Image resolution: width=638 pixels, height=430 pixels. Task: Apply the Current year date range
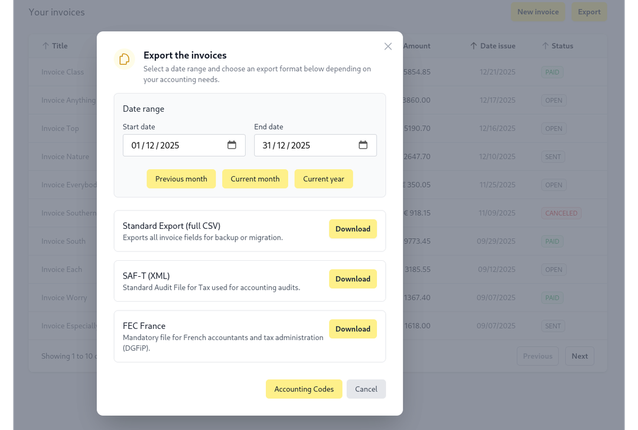pos(324,179)
